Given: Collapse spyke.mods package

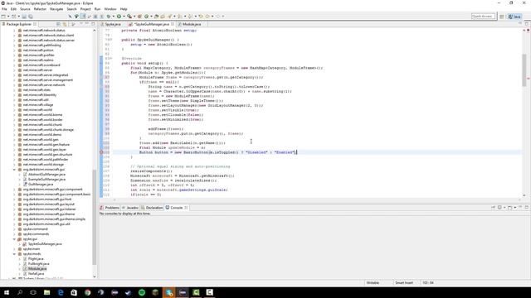Looking at the screenshot, I should click(x=15, y=254).
